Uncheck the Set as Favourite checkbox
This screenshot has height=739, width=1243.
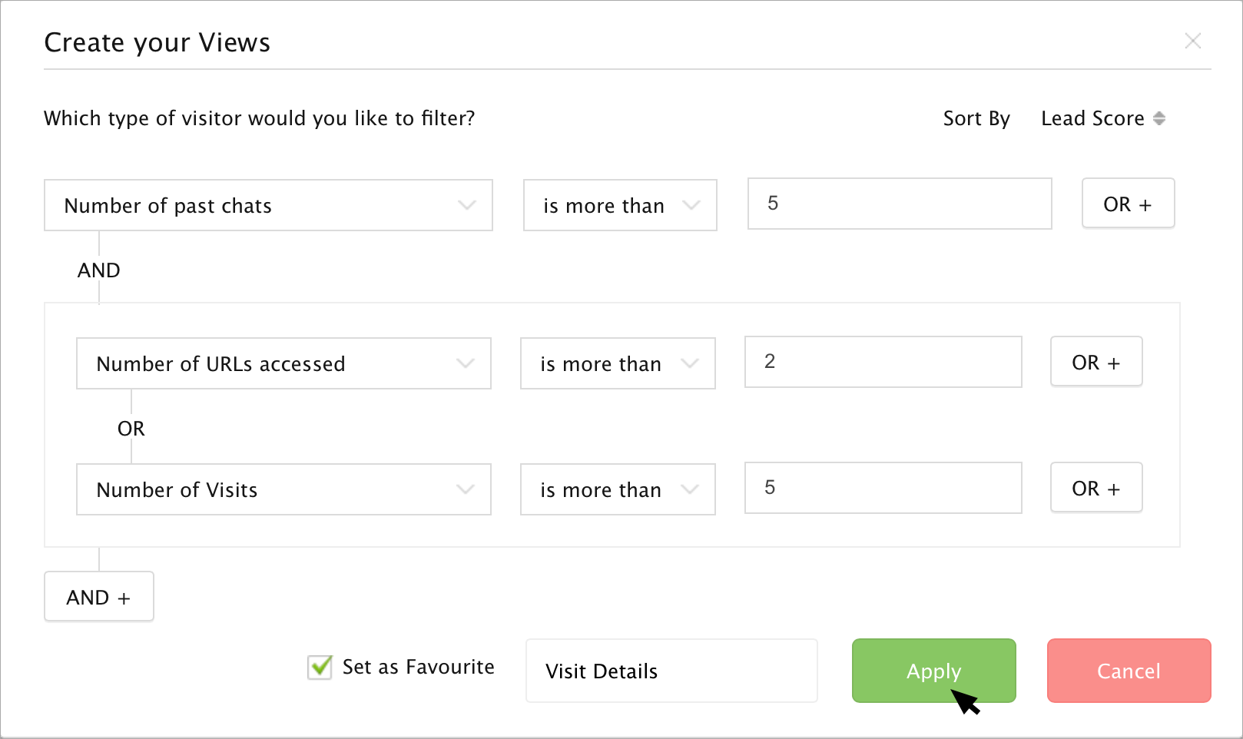320,667
